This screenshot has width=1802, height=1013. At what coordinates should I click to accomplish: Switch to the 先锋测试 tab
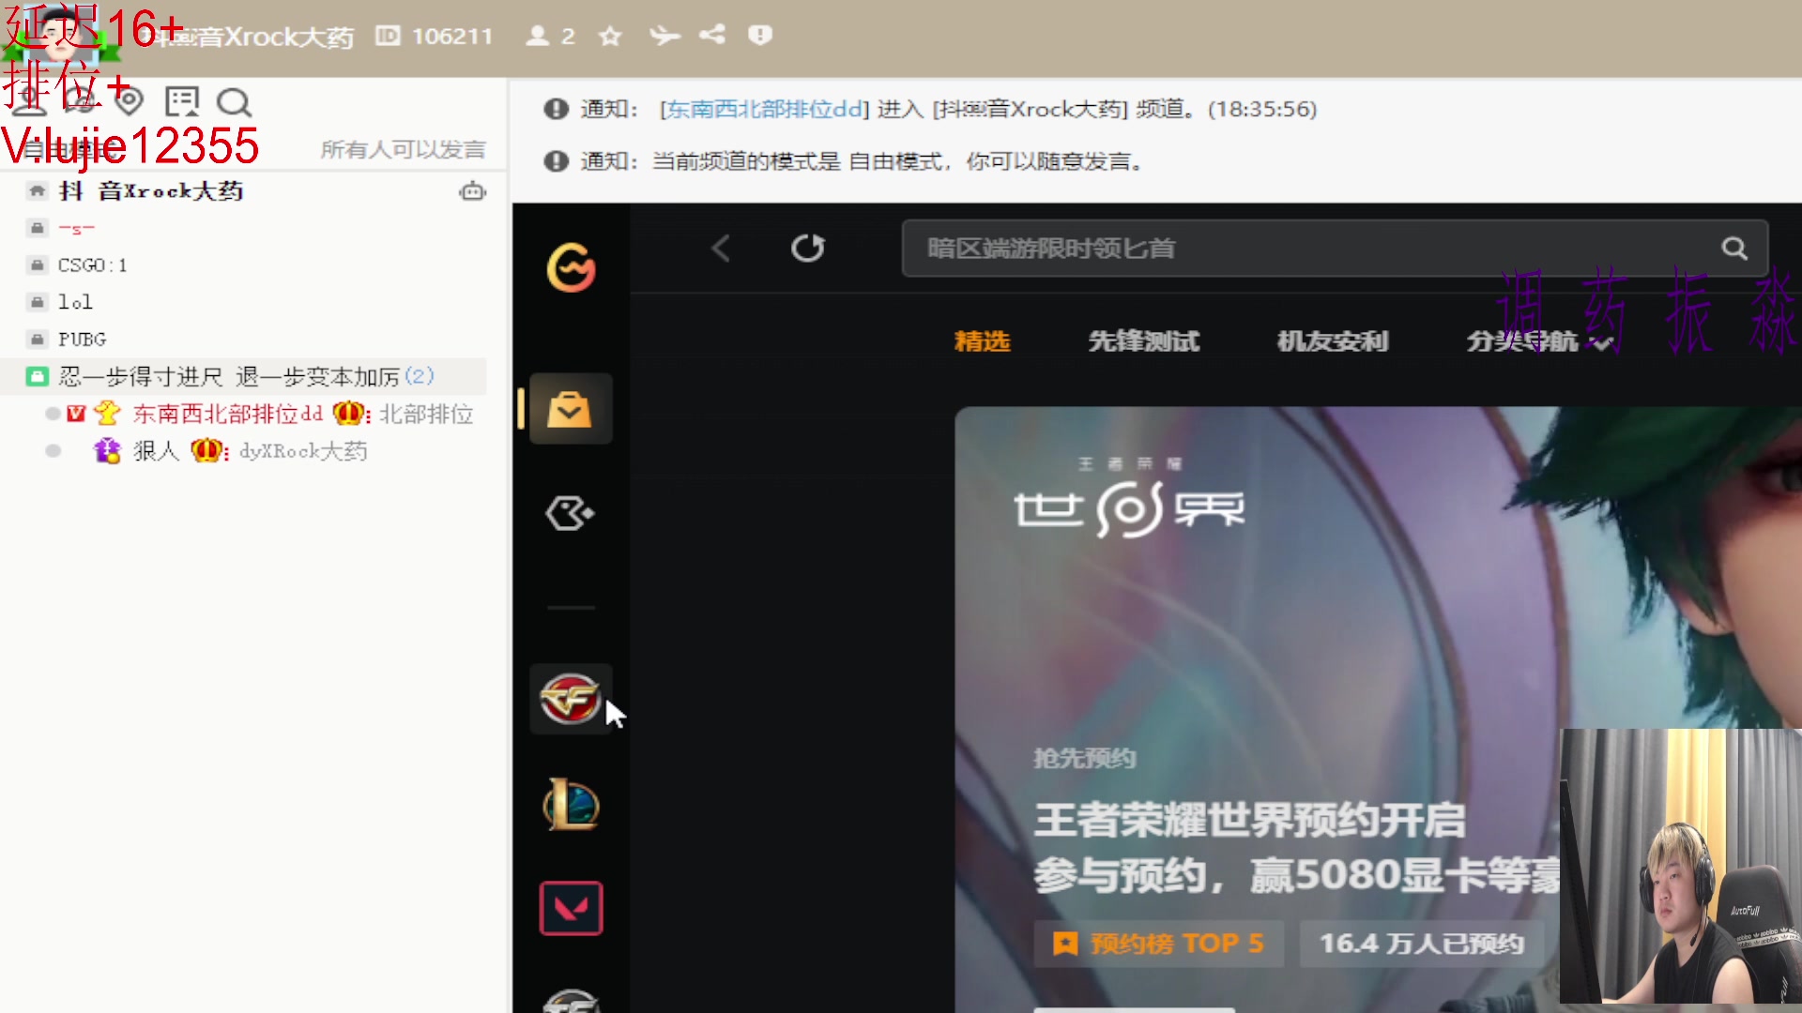coord(1143,341)
